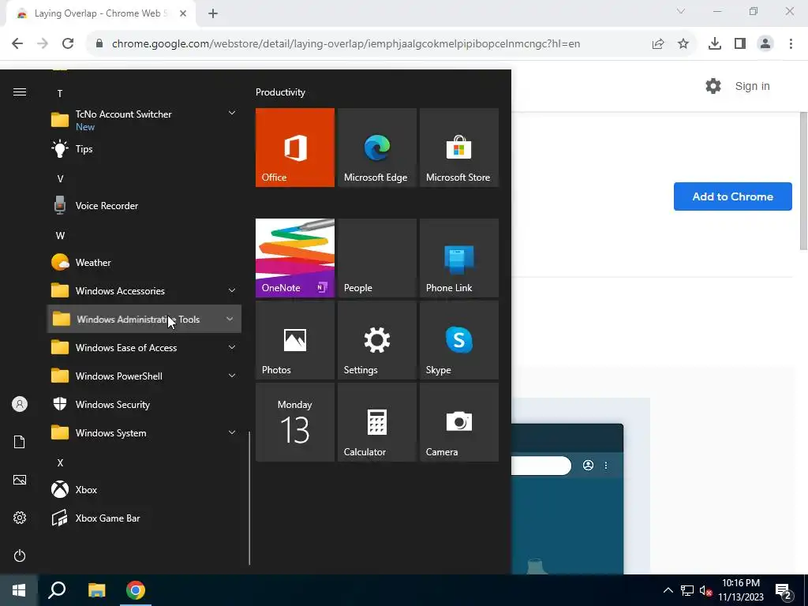
Task: Expand Windows System folder
Action: pos(144,433)
